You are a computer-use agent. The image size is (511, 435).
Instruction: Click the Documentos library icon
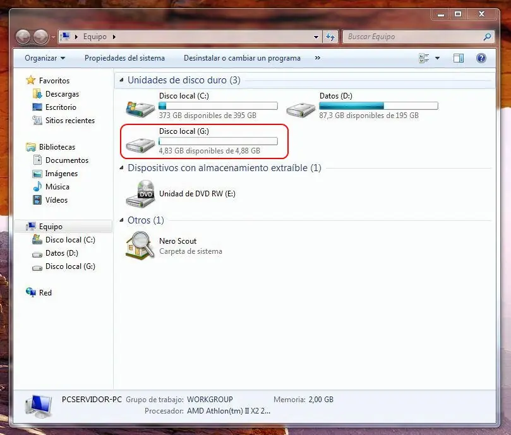pos(37,160)
